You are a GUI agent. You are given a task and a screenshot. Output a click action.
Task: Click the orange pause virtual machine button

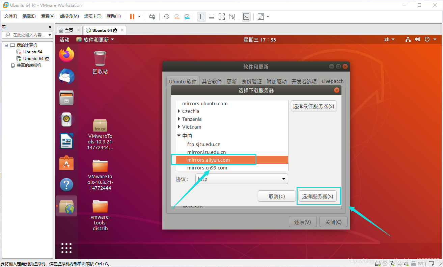132,17
